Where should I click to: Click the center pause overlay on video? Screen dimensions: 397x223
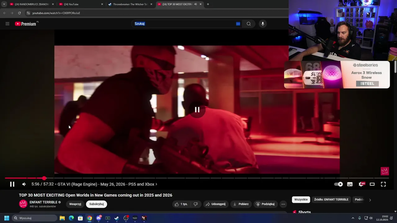click(x=197, y=110)
